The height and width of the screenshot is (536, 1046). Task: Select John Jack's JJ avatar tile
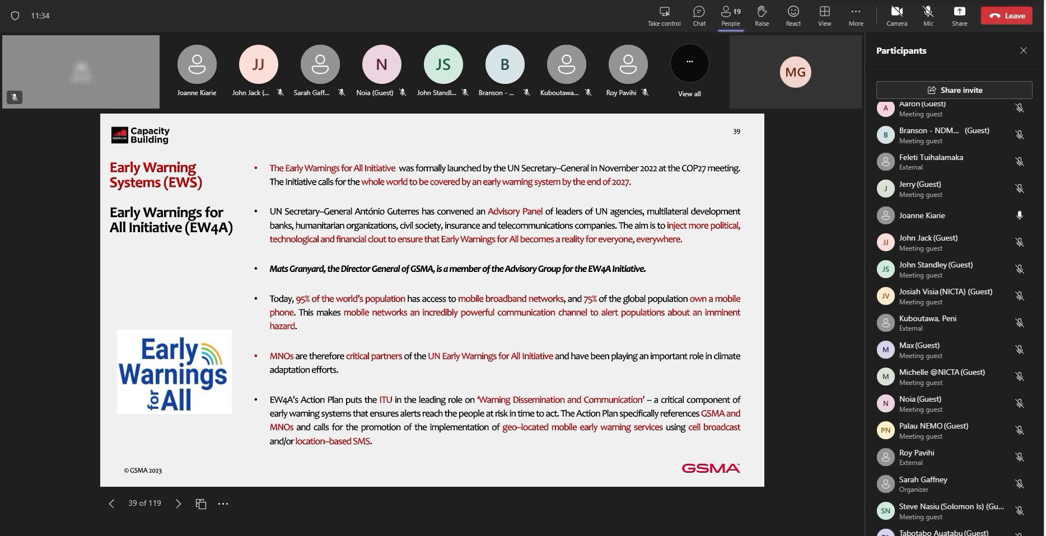[258, 64]
